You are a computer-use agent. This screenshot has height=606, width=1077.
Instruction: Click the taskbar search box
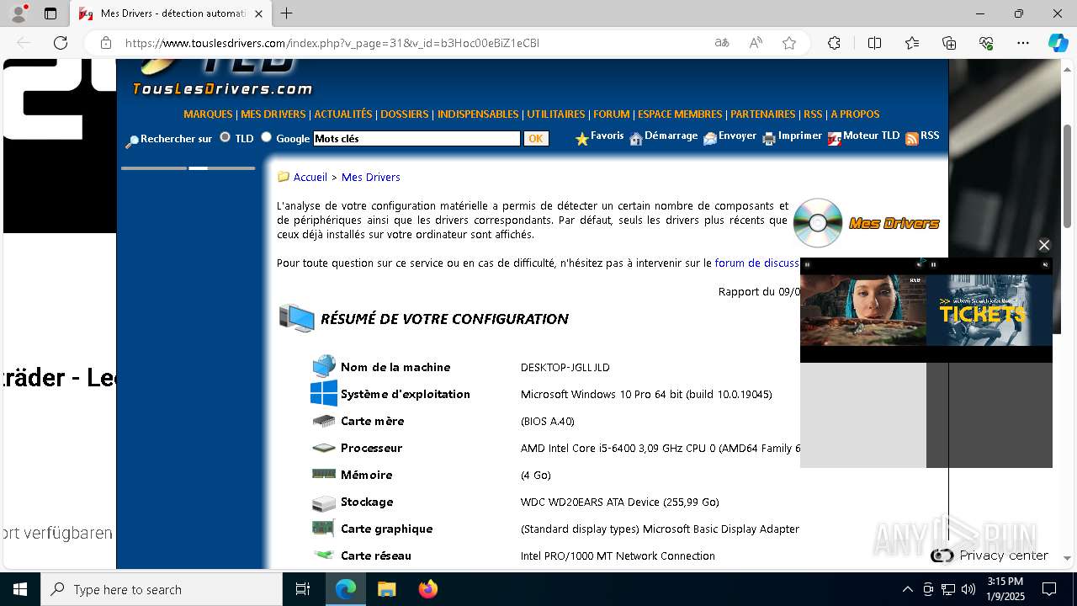pos(162,589)
